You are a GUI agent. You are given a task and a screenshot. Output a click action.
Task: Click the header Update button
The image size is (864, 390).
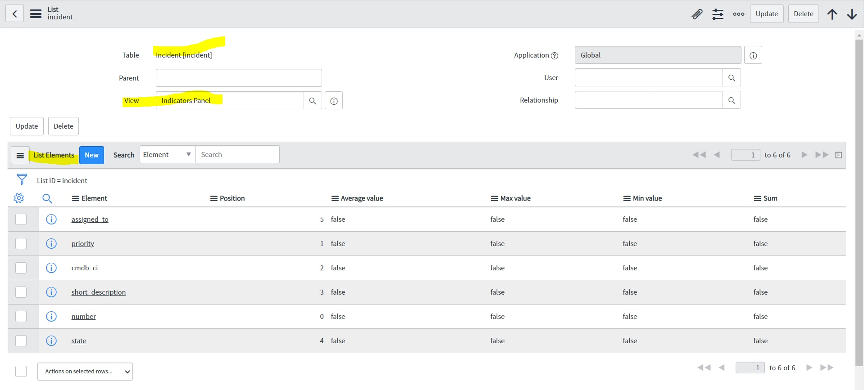click(767, 14)
